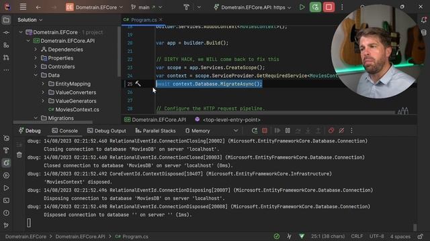Open the main hamburger menu
Image resolution: width=430 pixels, height=241 pixels.
click(23, 7)
